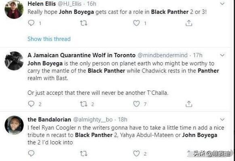Image resolution: width=235 pixels, height=161 pixels.
Task: View the Bandalorian's profile avatar
Action: pos(14,125)
